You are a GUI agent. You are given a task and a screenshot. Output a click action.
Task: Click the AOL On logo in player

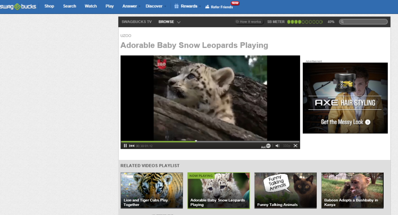(x=266, y=146)
